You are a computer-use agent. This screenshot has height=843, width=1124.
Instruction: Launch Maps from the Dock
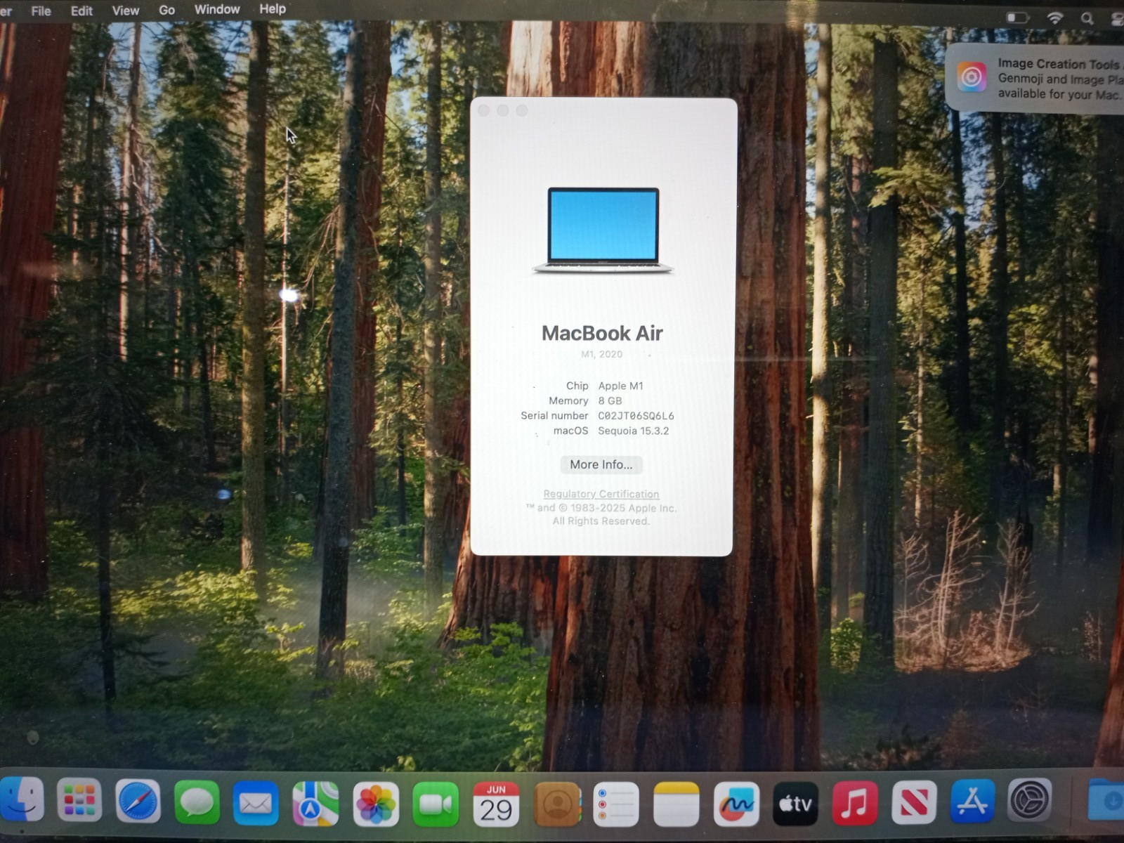click(x=315, y=803)
